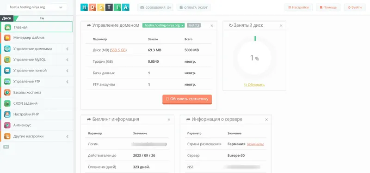This screenshot has height=173, width=370.
Task: Click the HOSTIA logo
Action: (x=105, y=7)
